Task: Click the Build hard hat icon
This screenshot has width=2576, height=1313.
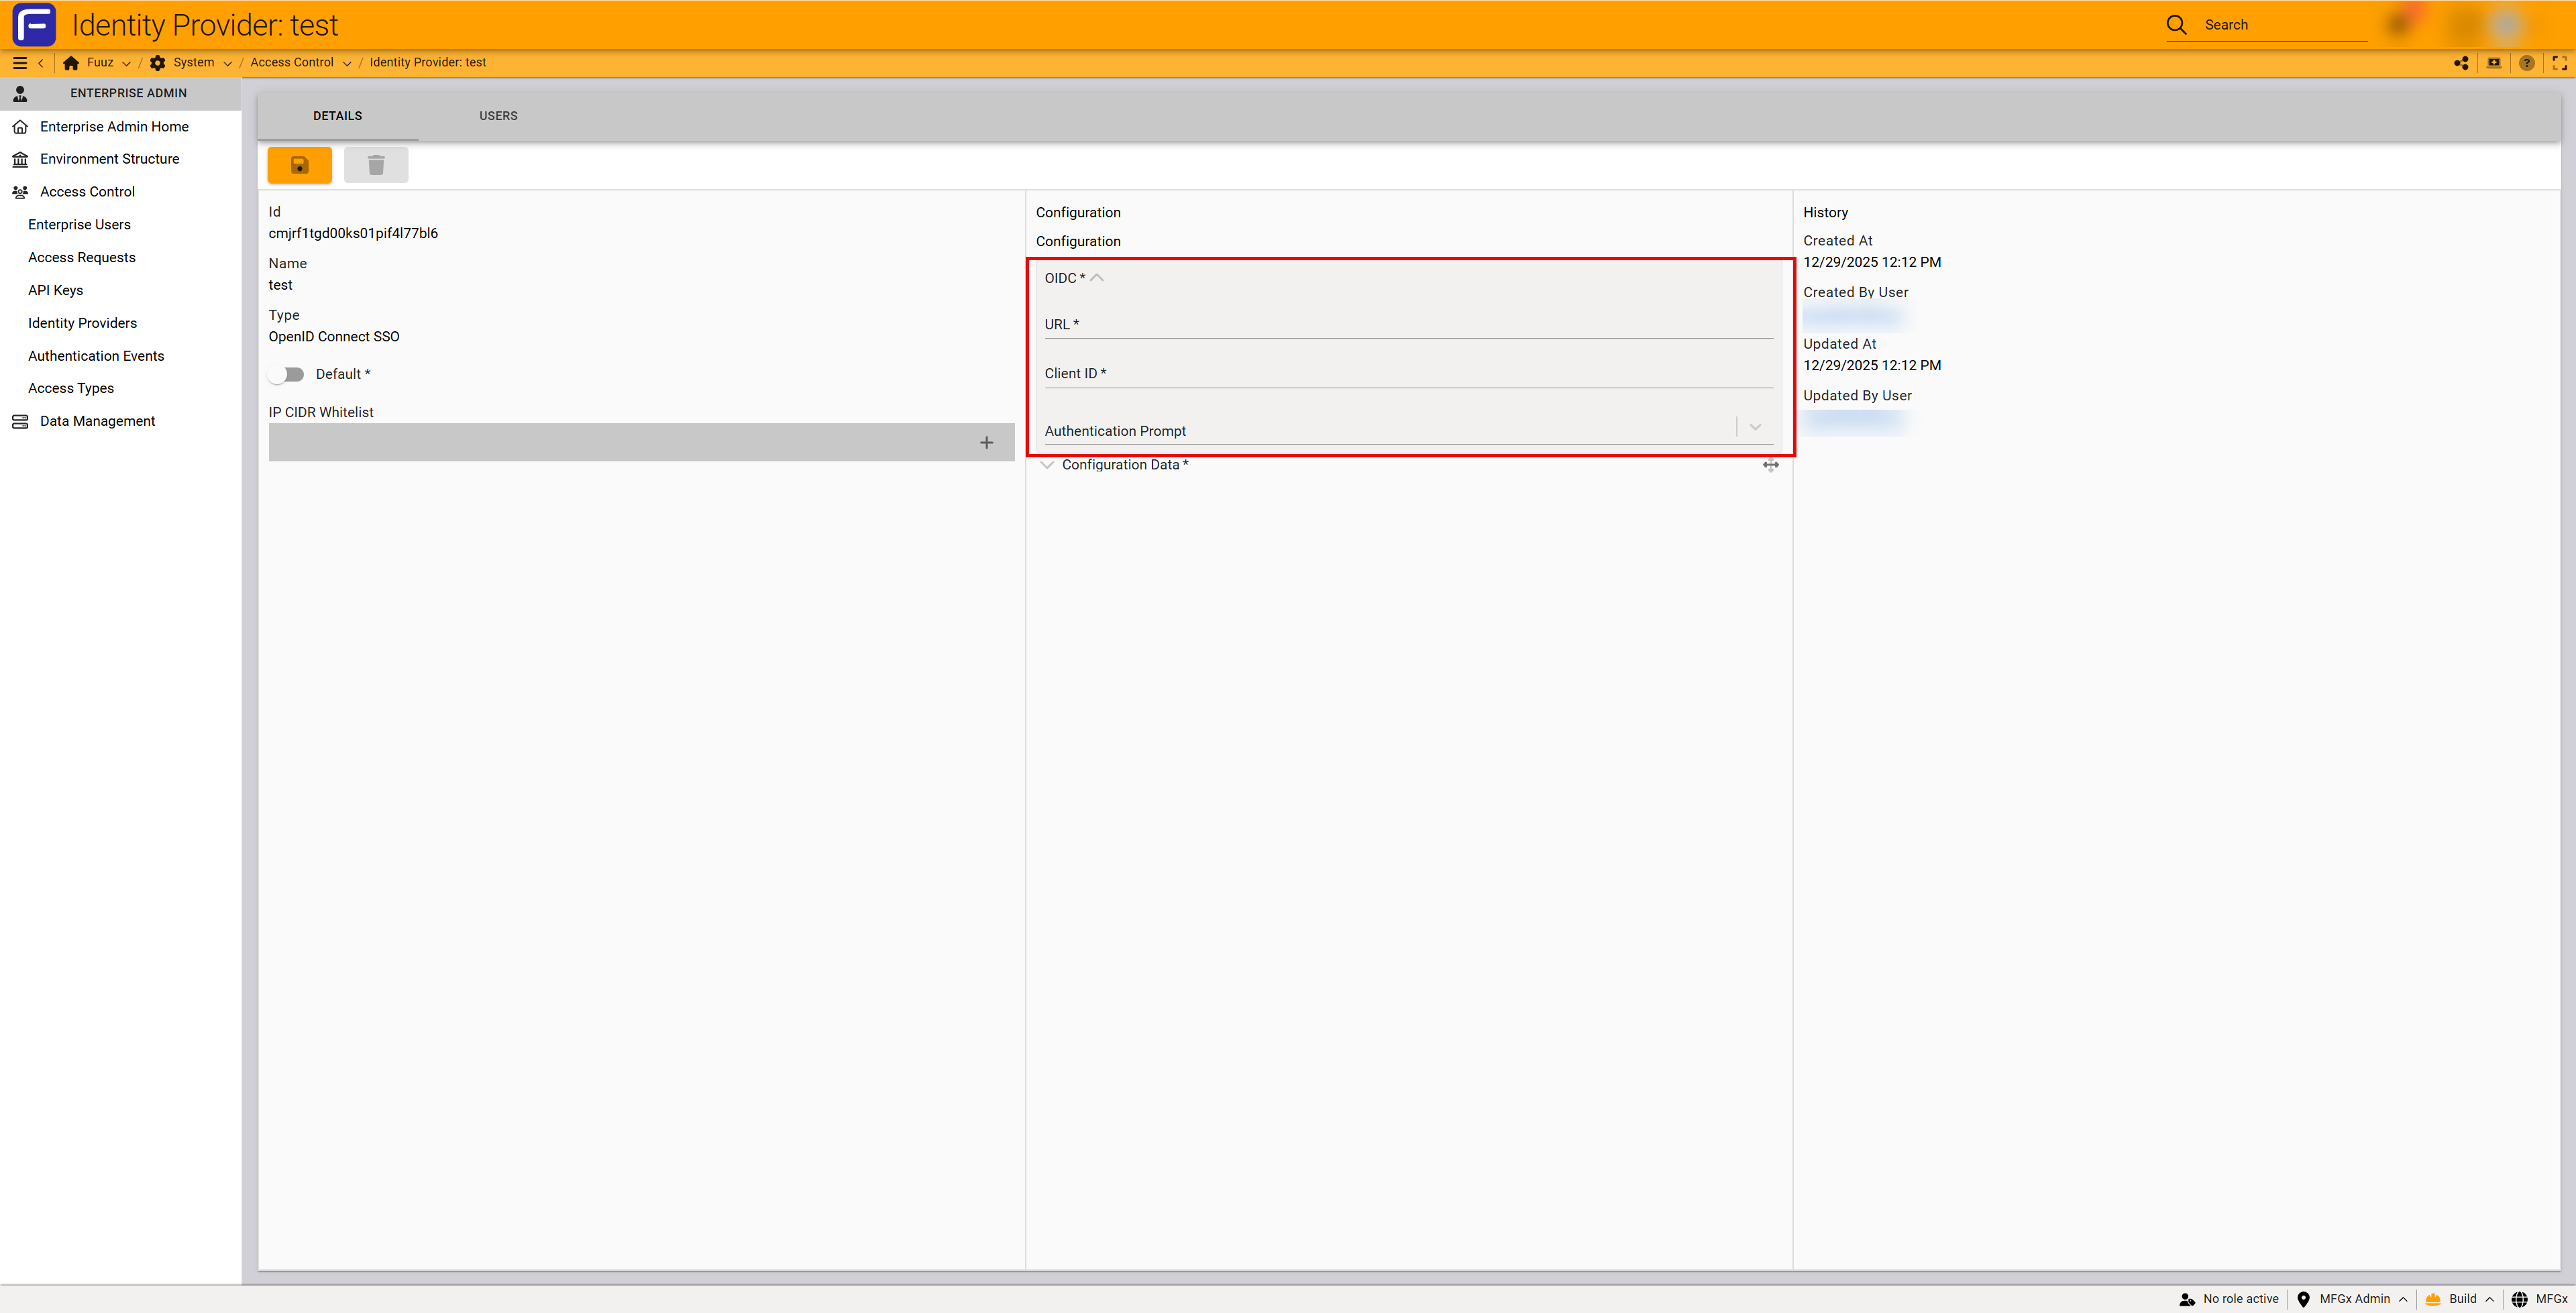Action: click(2433, 1299)
